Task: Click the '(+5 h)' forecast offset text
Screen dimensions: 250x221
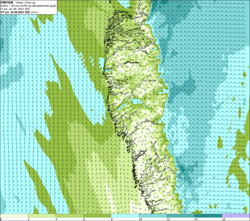Action: click(x=34, y=12)
